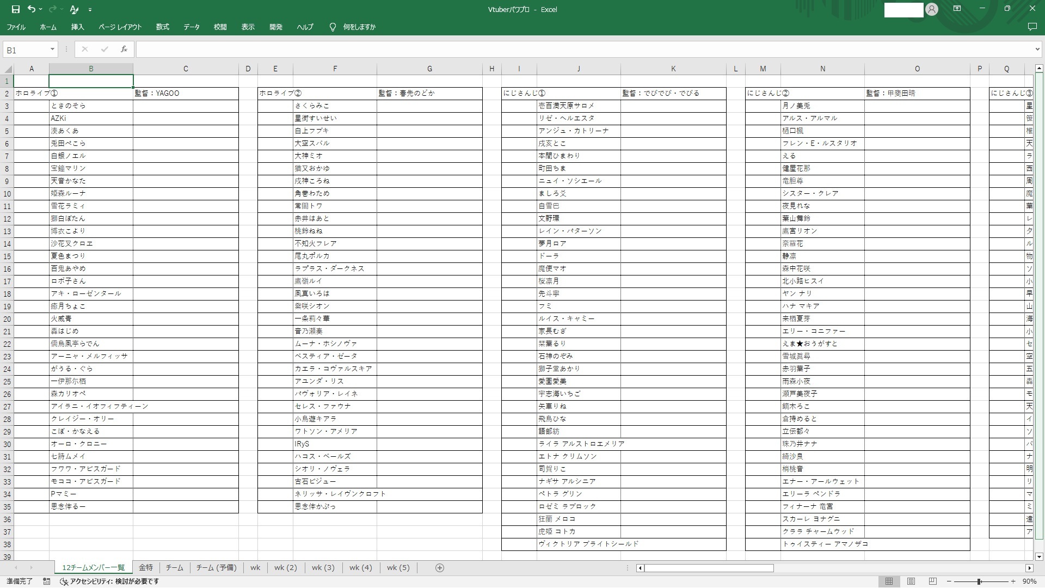
Task: Click the Name Box showing B1
Action: [x=26, y=50]
